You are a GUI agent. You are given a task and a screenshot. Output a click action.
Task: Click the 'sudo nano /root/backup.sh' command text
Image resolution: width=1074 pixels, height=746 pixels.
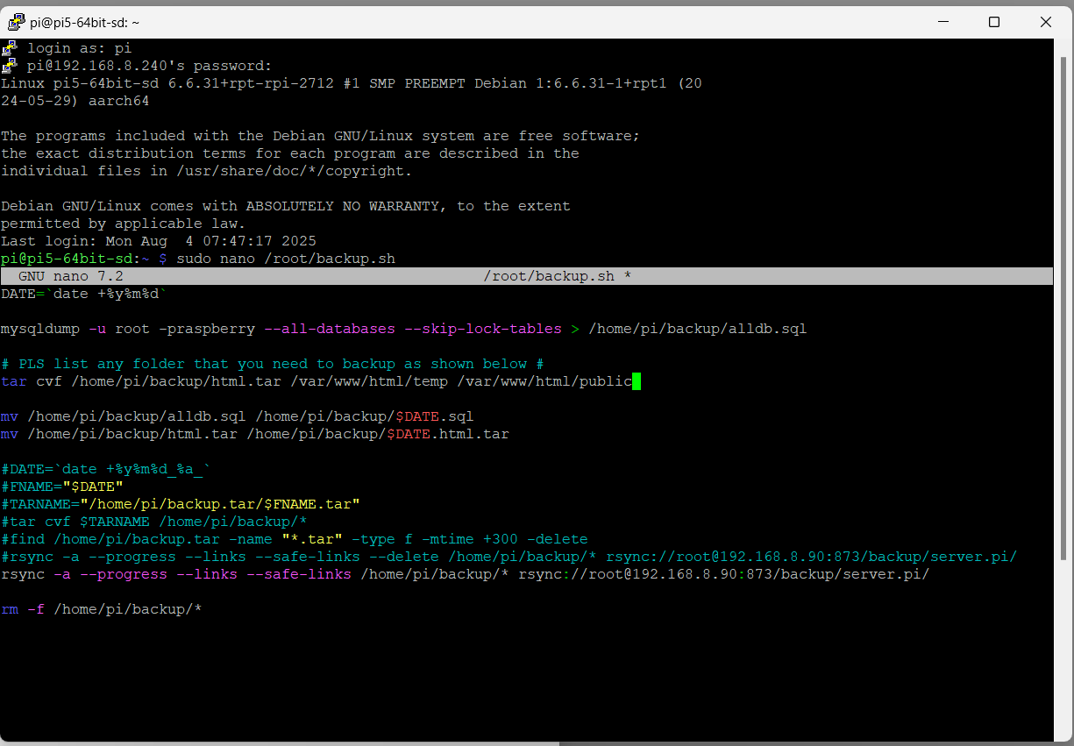[x=286, y=259]
